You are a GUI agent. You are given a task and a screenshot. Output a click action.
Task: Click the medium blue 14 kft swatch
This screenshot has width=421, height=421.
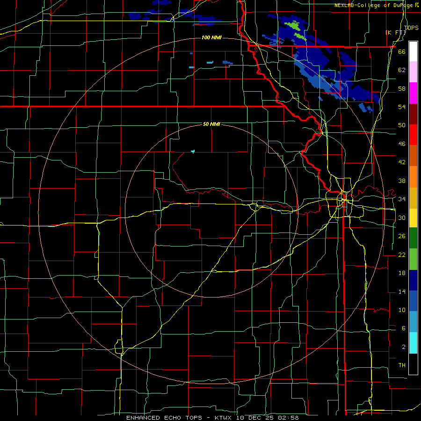pyautogui.click(x=413, y=301)
